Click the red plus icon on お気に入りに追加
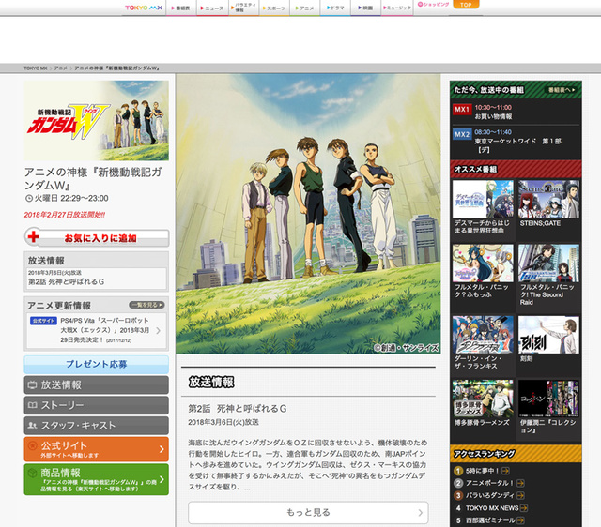This screenshot has width=601, height=527. click(x=34, y=236)
